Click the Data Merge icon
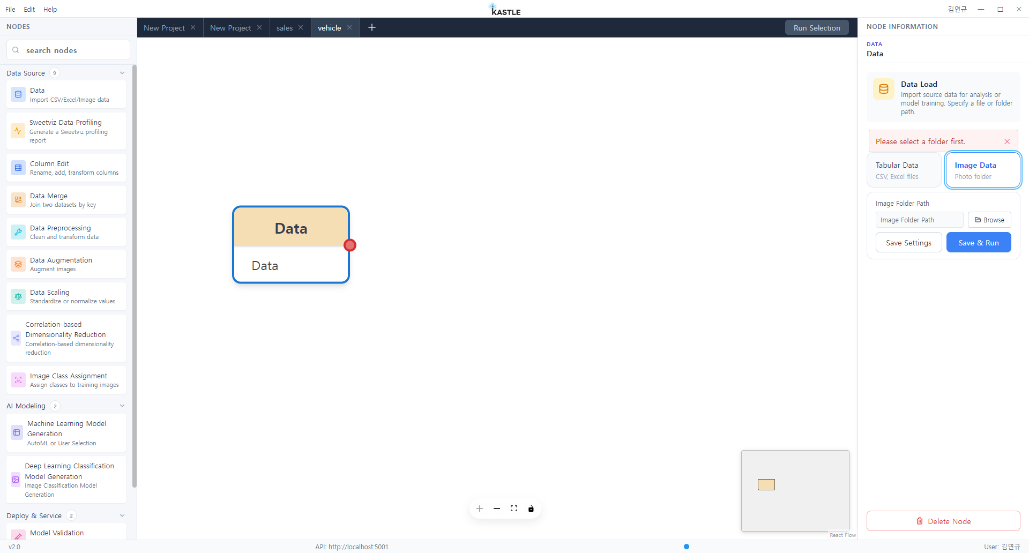Image resolution: width=1029 pixels, height=553 pixels. 18,200
